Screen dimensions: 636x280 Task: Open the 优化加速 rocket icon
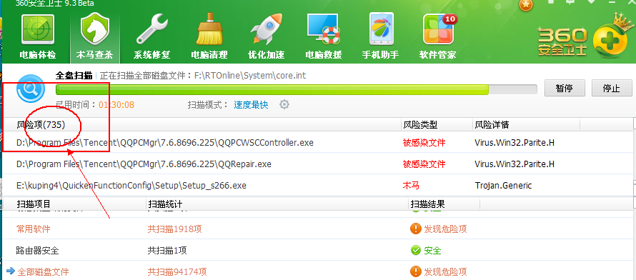(x=267, y=29)
